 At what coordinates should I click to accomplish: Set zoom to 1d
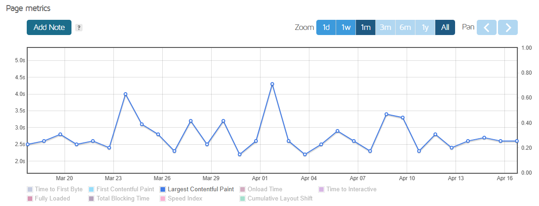pos(326,28)
